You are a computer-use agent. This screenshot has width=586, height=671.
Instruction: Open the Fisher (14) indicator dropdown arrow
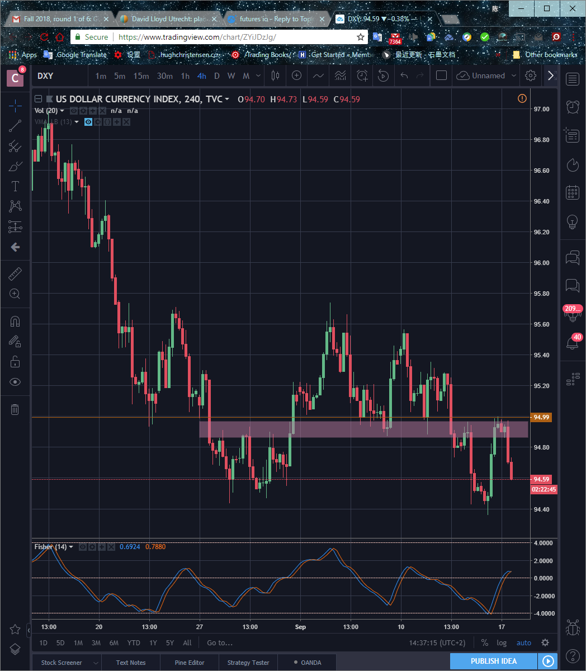(x=71, y=547)
